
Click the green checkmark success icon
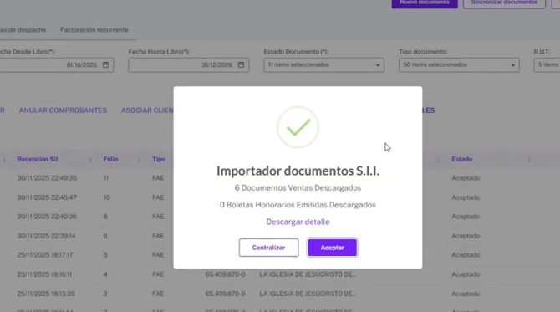pyautogui.click(x=298, y=127)
